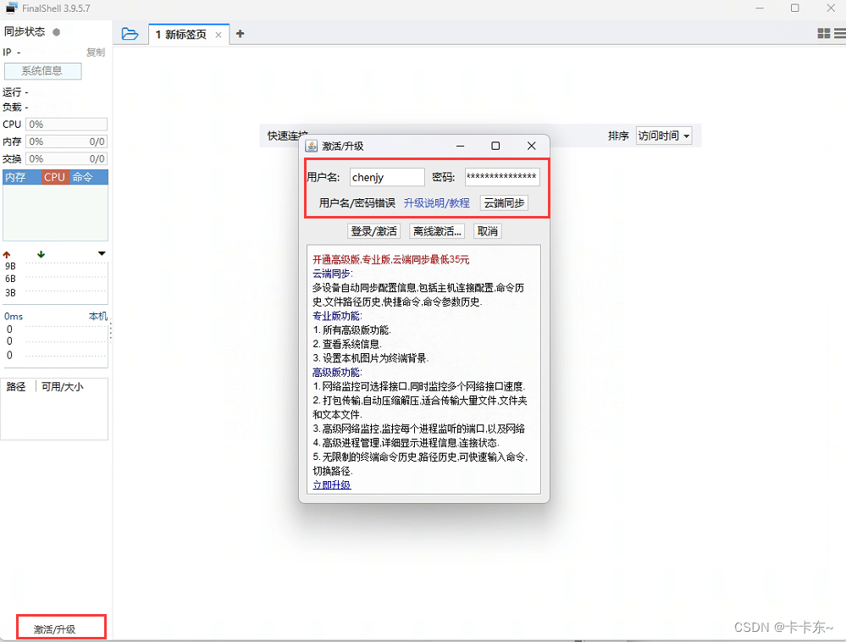
Task: Open the connection manager folder icon
Action: point(130,34)
